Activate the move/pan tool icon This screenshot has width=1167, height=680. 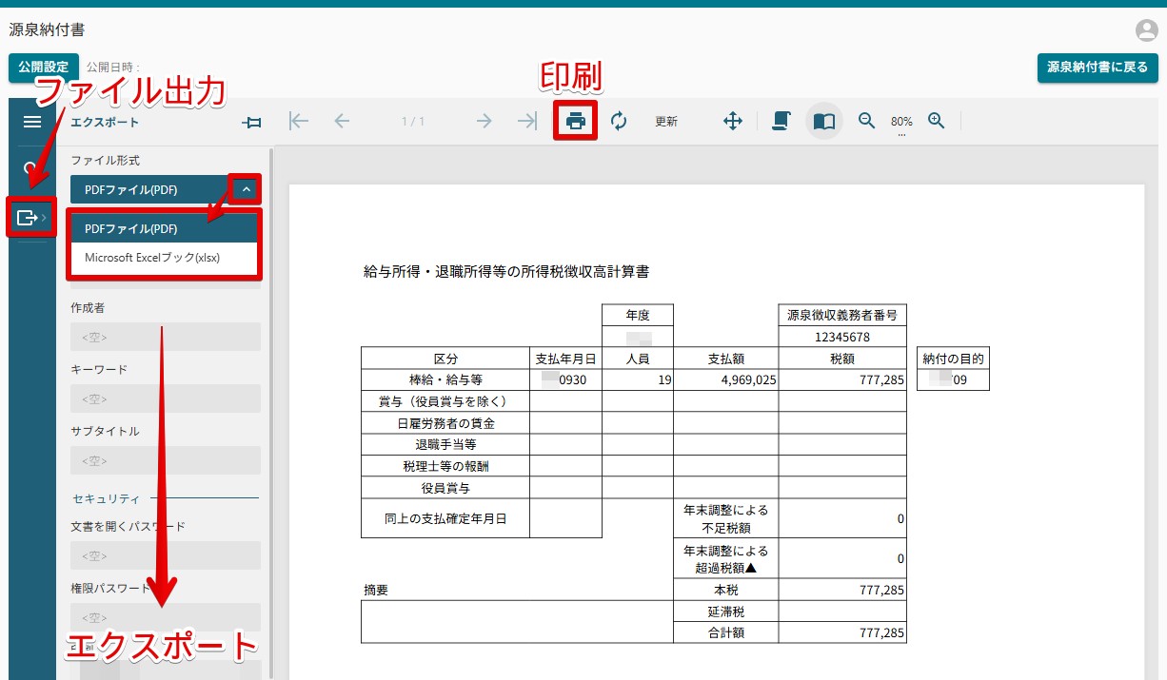coord(732,121)
